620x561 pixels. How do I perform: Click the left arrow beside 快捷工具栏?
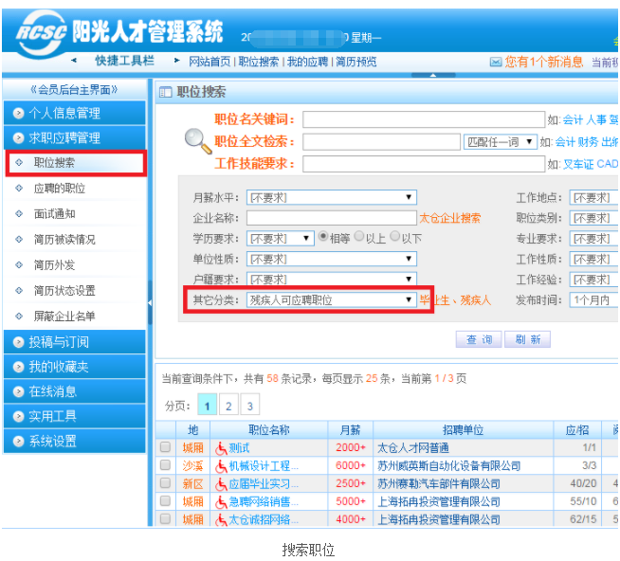point(74,61)
